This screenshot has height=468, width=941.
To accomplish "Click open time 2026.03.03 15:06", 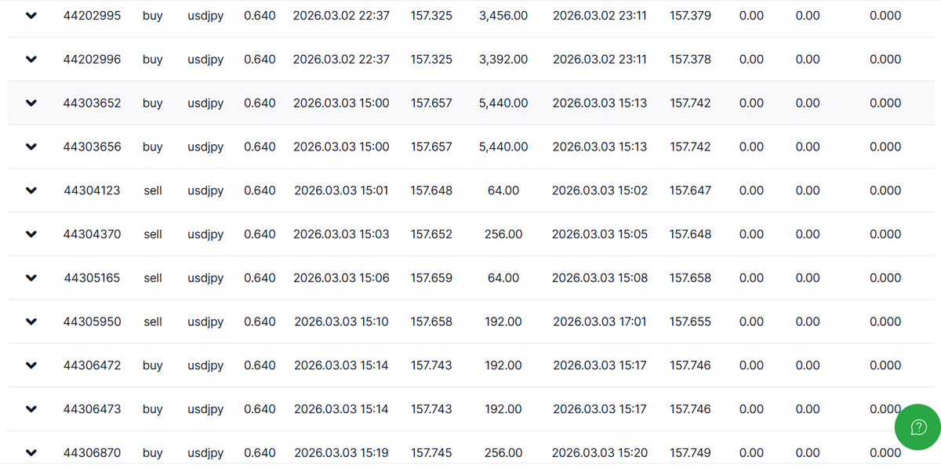I will coord(341,278).
